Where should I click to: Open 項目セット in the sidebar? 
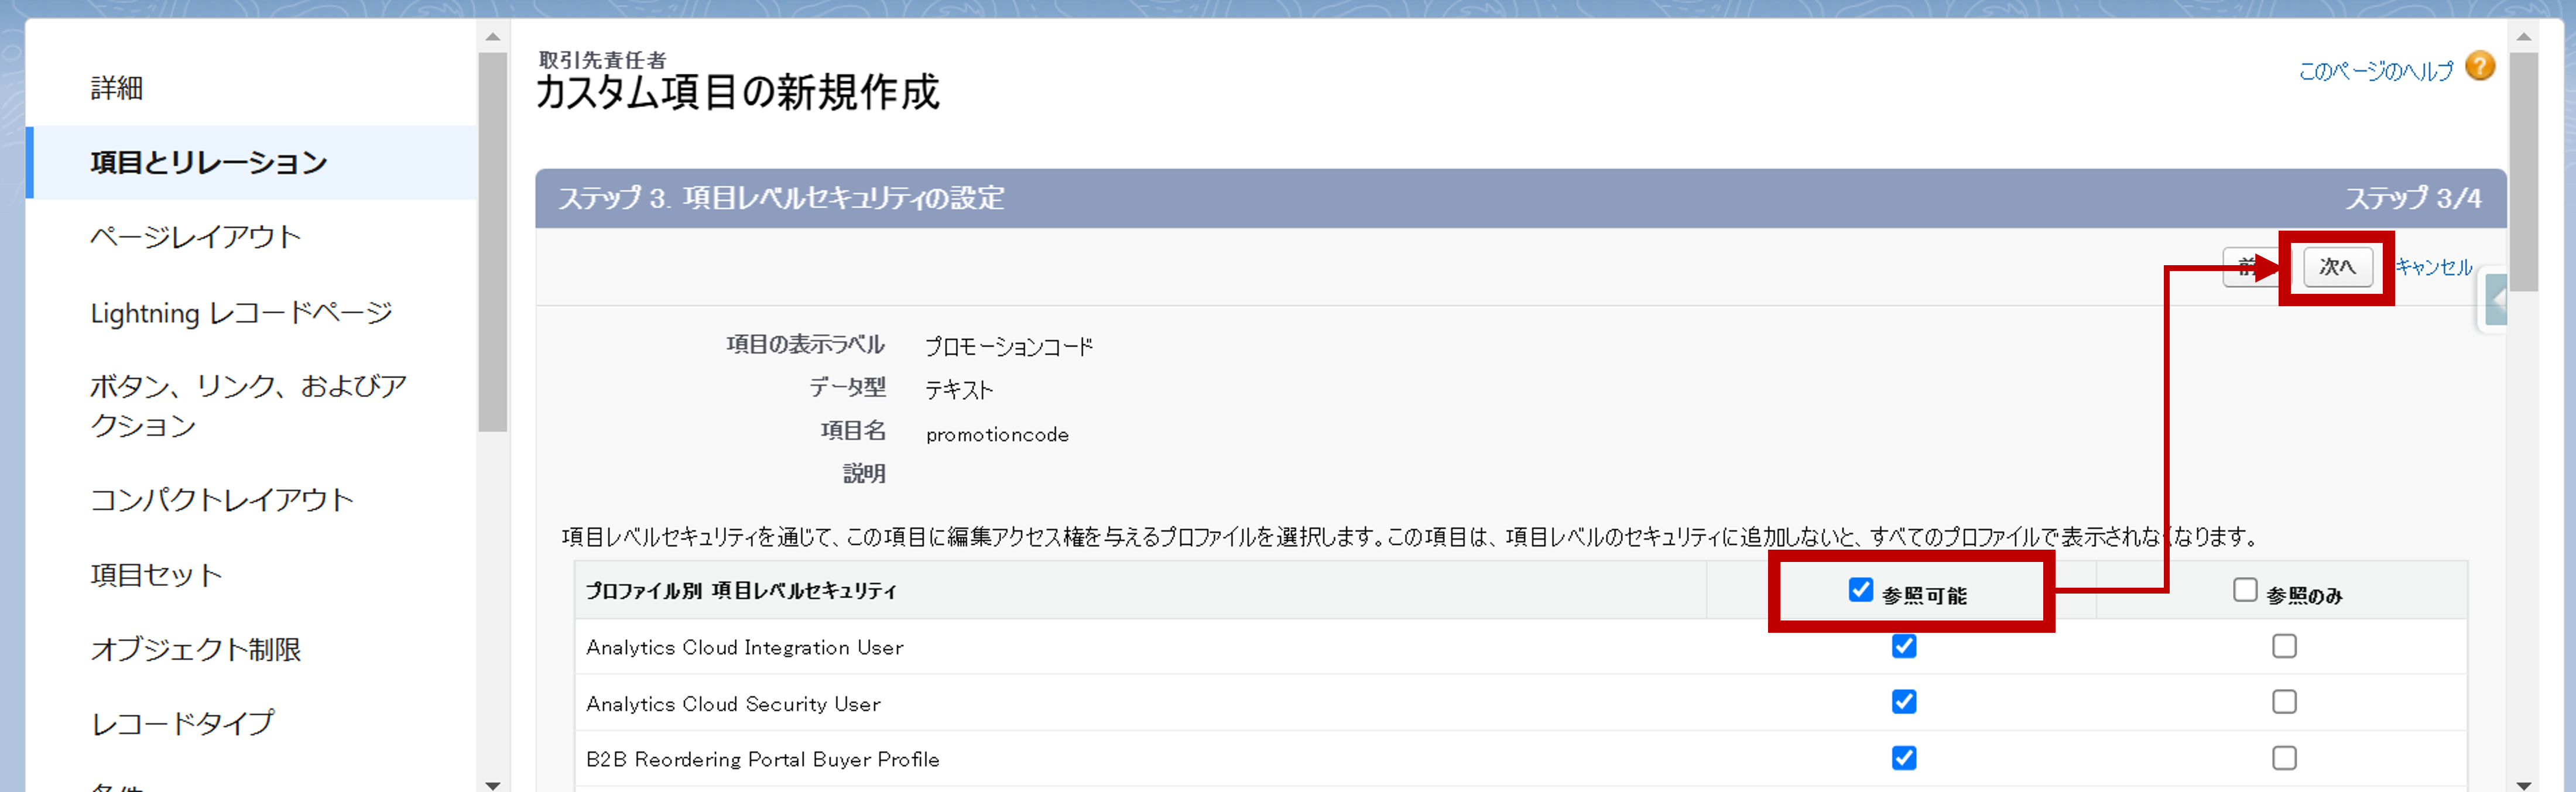click(156, 575)
